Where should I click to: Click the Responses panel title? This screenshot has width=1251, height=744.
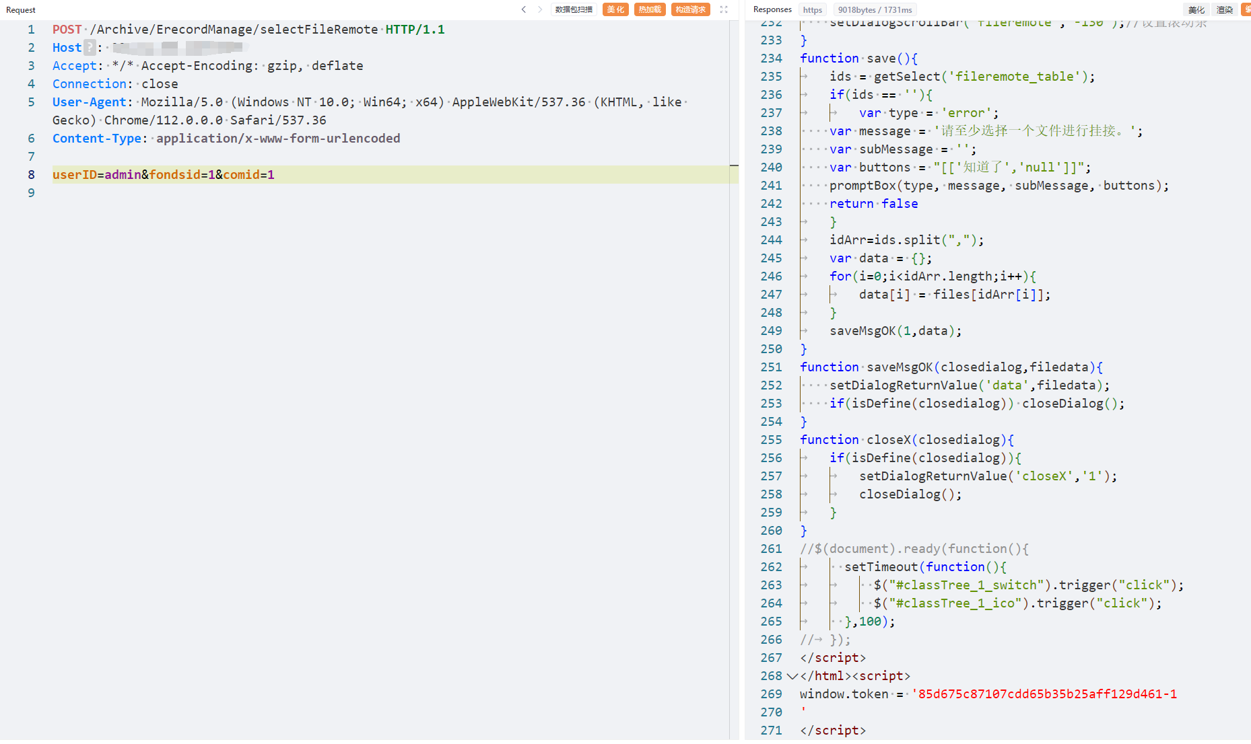click(x=772, y=9)
